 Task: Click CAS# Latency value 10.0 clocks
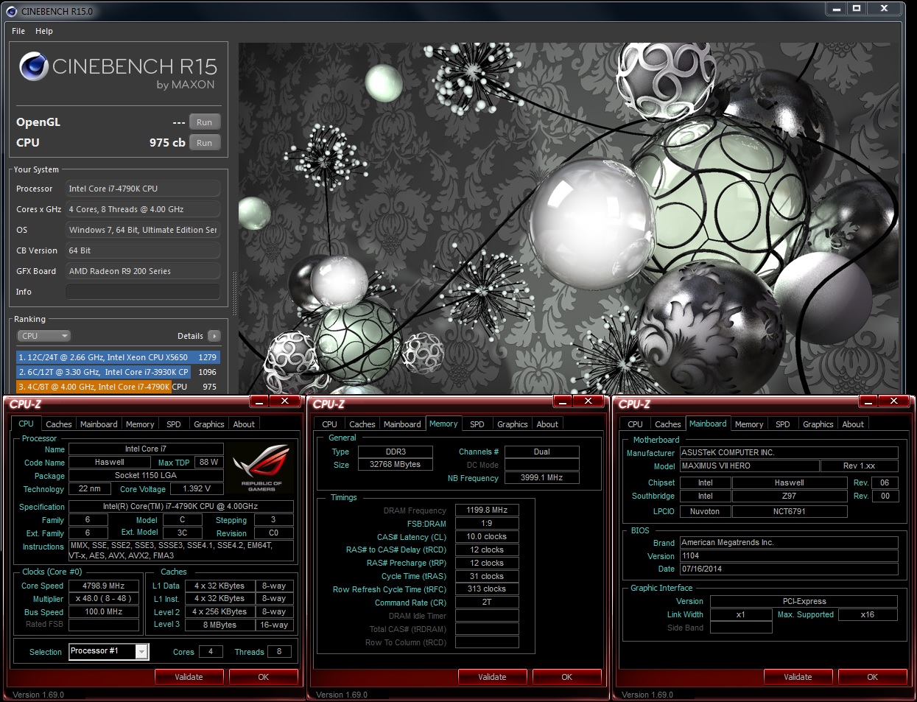pyautogui.click(x=487, y=537)
